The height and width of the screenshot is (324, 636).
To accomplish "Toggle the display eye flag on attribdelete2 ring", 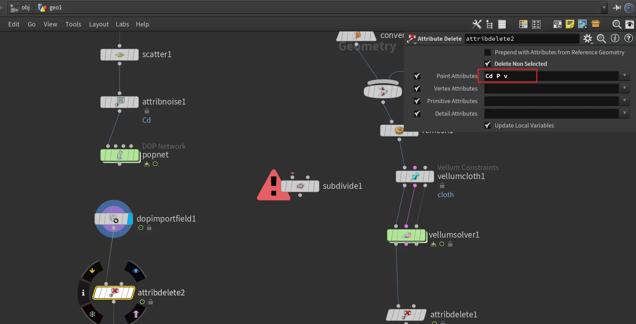I will [x=136, y=271].
